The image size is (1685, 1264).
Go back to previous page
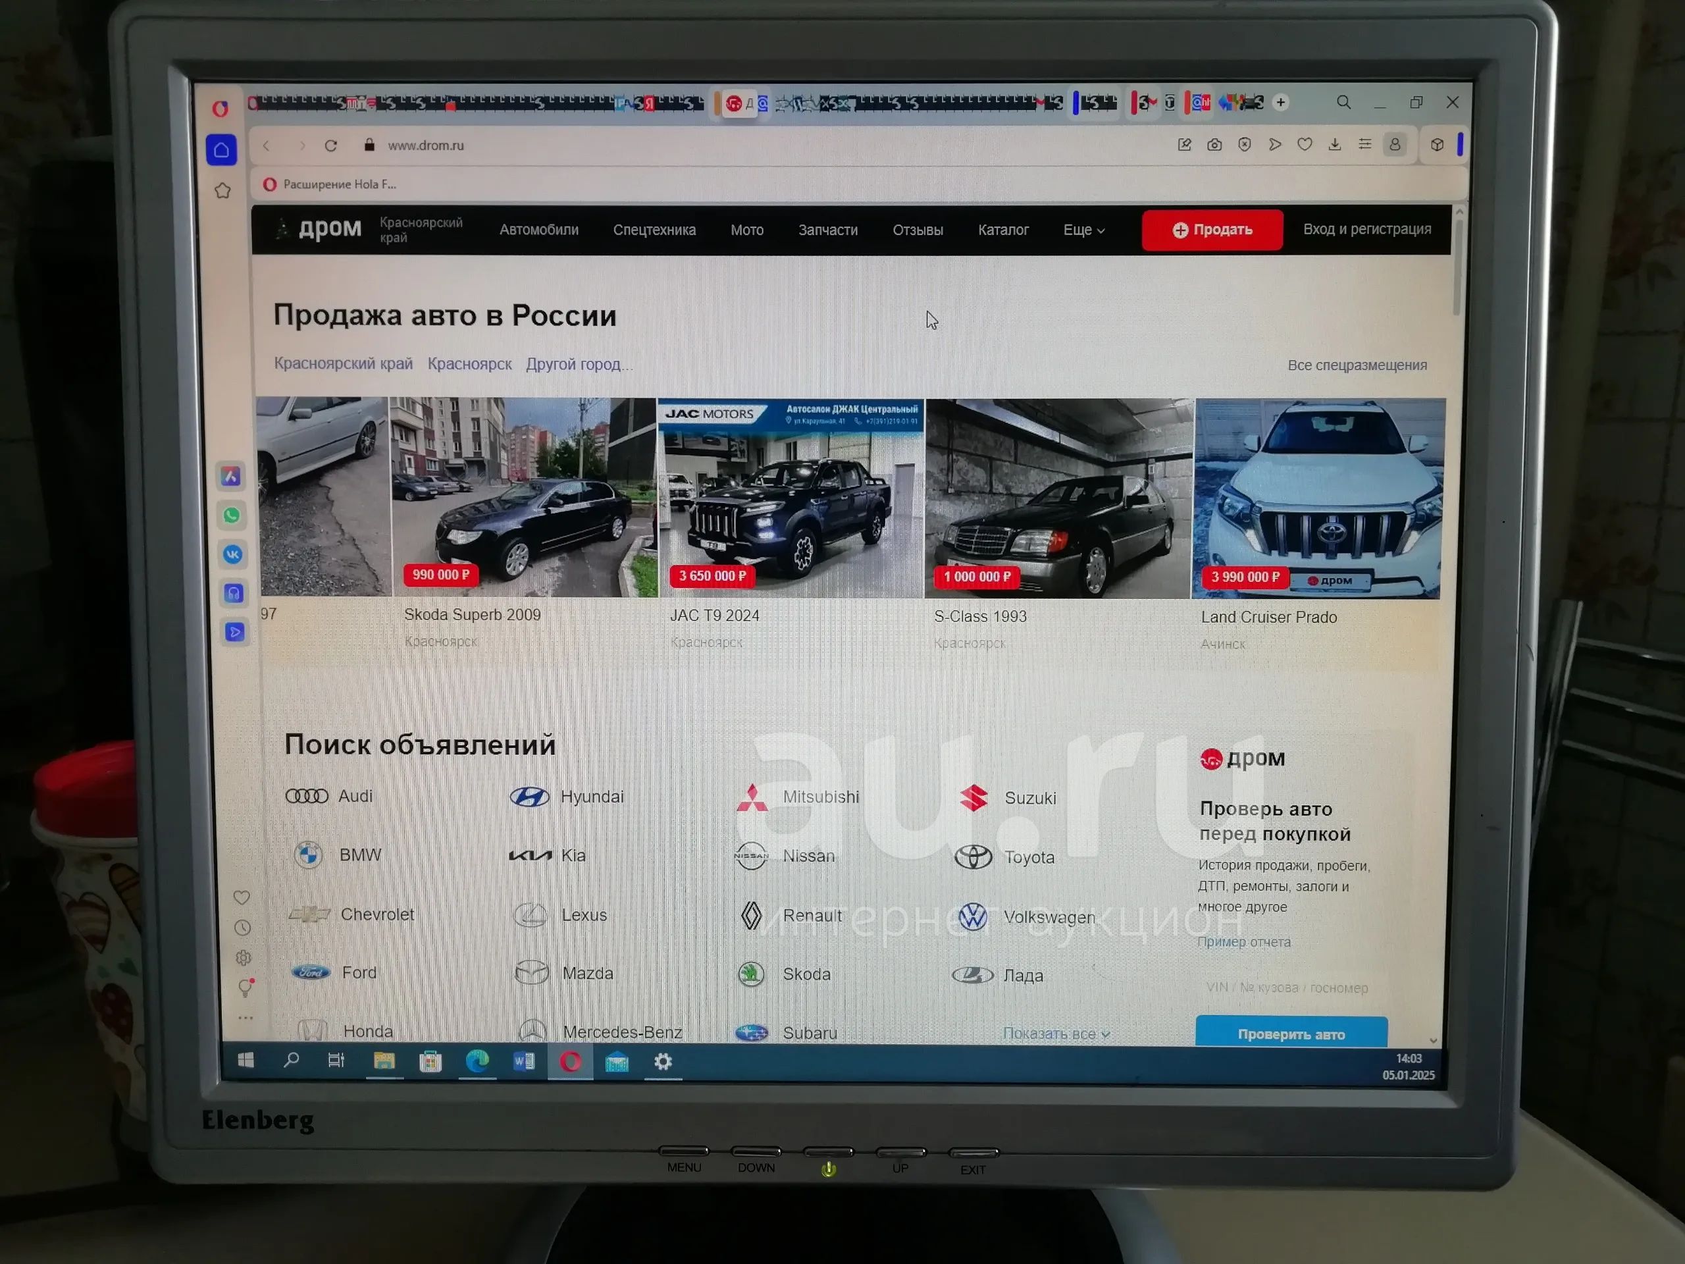[267, 145]
